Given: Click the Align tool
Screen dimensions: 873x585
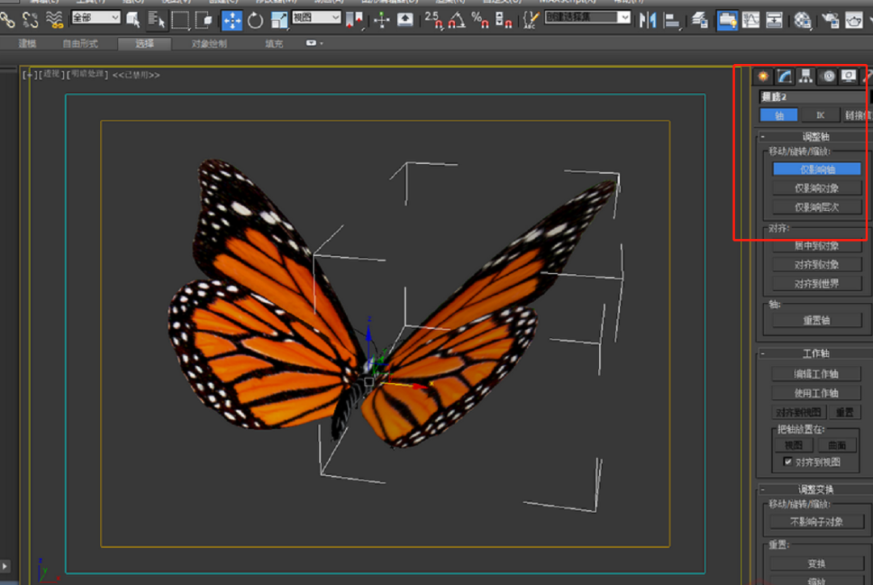Looking at the screenshot, I should (x=672, y=20).
